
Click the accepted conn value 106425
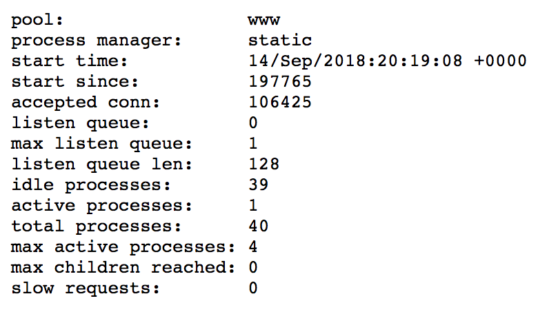(x=280, y=103)
